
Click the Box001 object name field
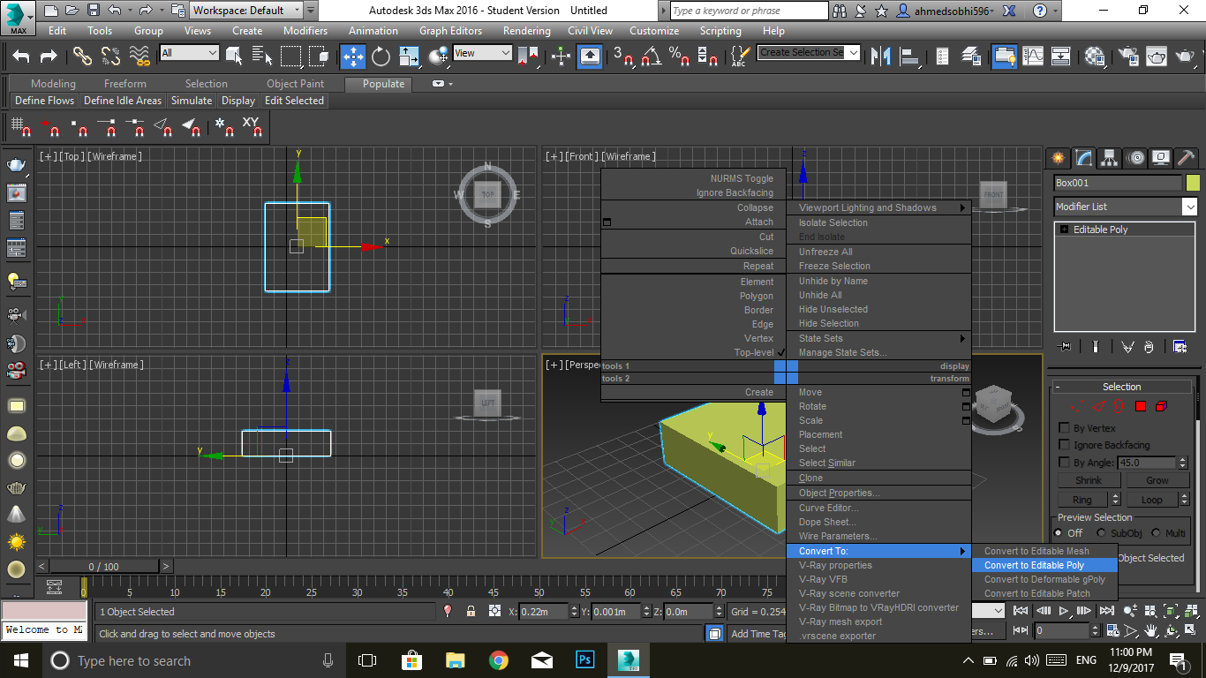1117,183
